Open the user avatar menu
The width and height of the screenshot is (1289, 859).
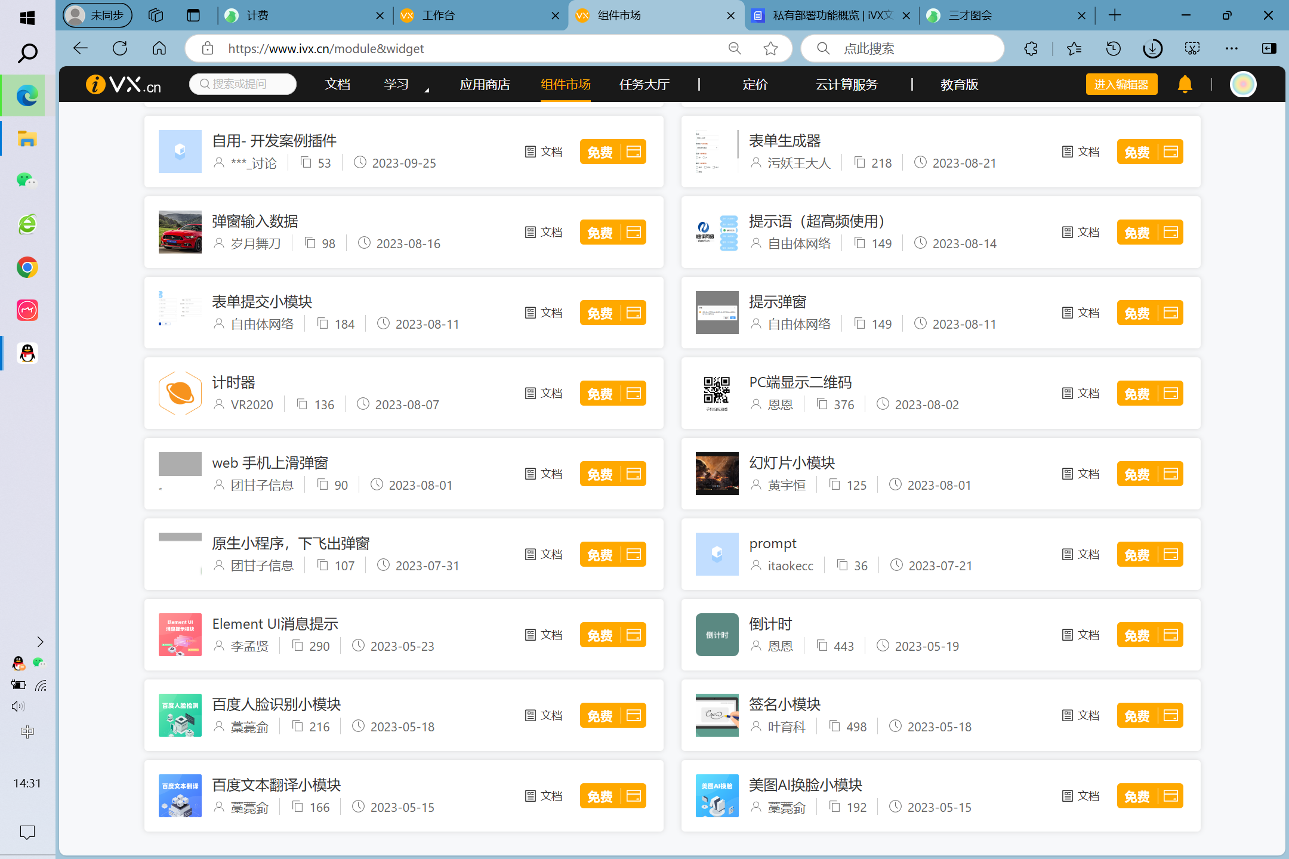coord(1243,84)
